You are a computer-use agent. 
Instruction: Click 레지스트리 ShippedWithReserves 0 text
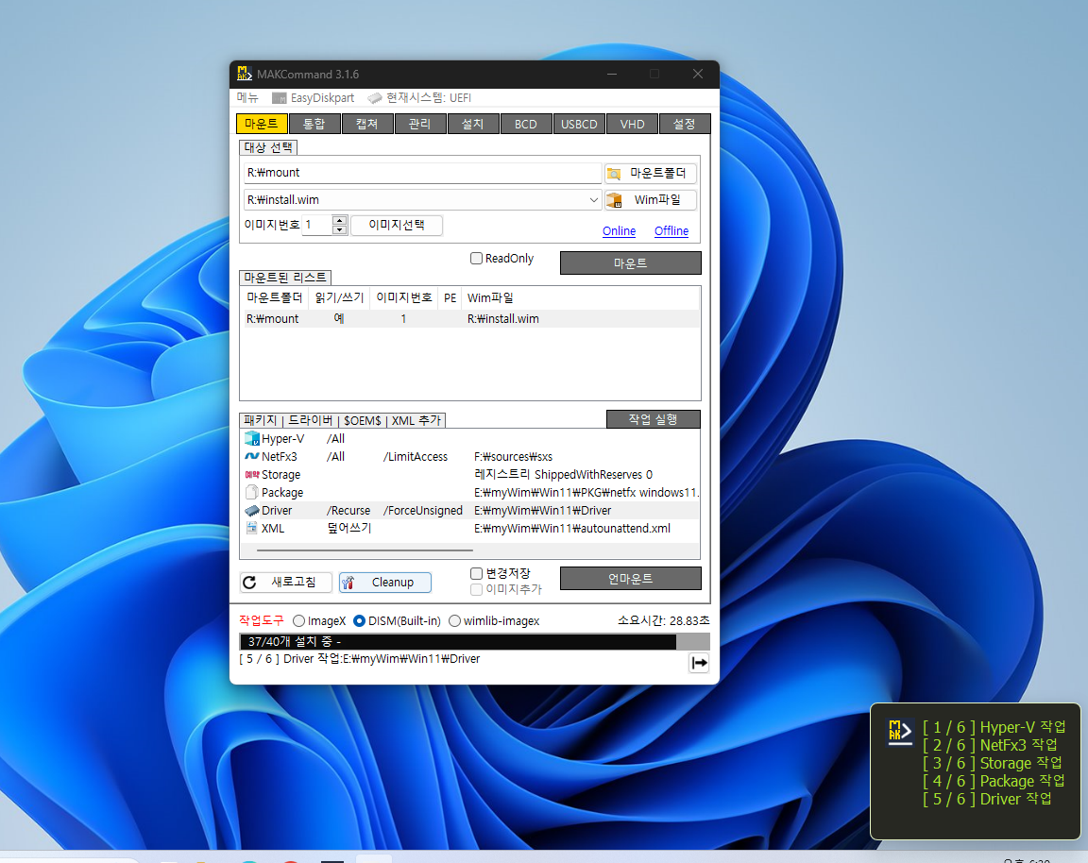click(564, 475)
